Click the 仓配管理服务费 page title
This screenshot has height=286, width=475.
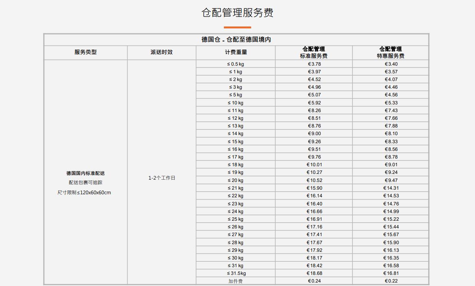237,12
